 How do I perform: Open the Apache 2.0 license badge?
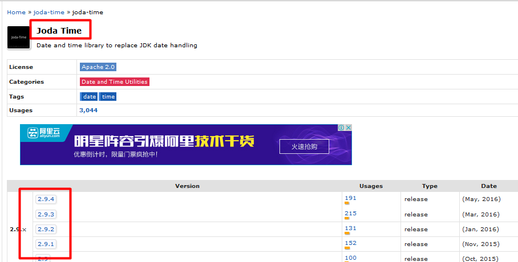[x=98, y=67]
